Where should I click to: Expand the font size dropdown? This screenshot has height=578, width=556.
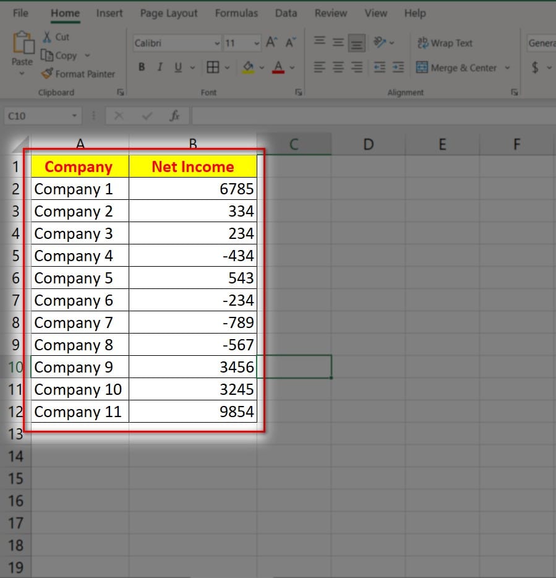point(257,43)
